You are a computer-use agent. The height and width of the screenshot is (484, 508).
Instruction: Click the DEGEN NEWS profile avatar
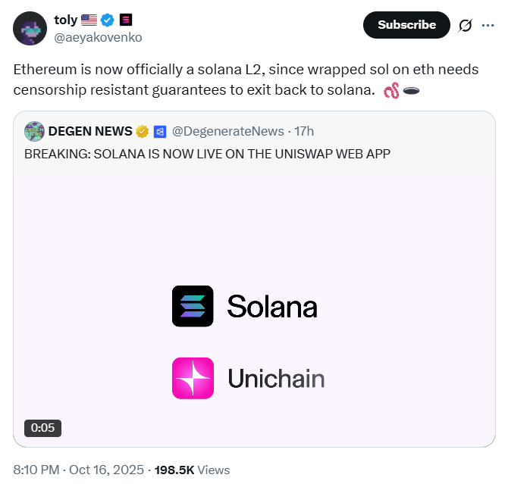pos(34,132)
